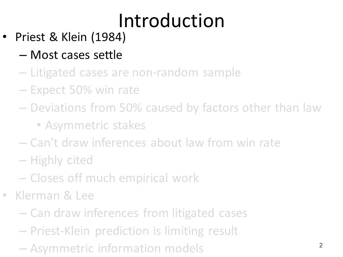Click the dash before Most cases settle
Screen dimensions: 343x257
click(x=23, y=55)
